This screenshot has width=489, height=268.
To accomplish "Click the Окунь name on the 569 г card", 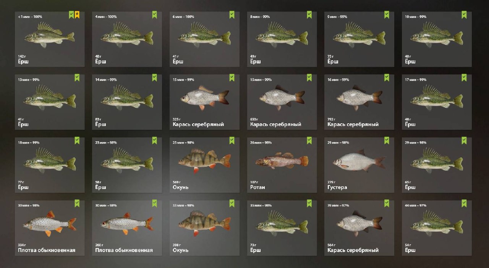I will pyautogui.click(x=180, y=187).
